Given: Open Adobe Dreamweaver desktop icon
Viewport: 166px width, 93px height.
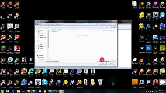Looking at the screenshot, I should tap(163, 50).
